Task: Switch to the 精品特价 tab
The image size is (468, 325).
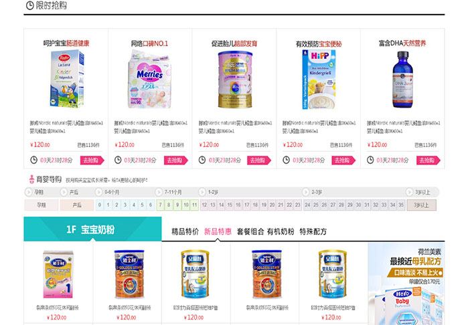Action: click(185, 231)
